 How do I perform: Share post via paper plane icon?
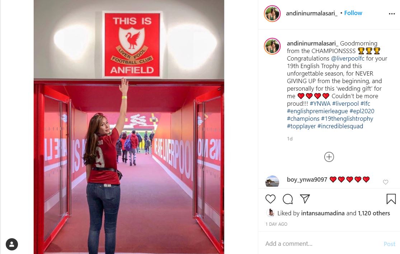pos(305,199)
